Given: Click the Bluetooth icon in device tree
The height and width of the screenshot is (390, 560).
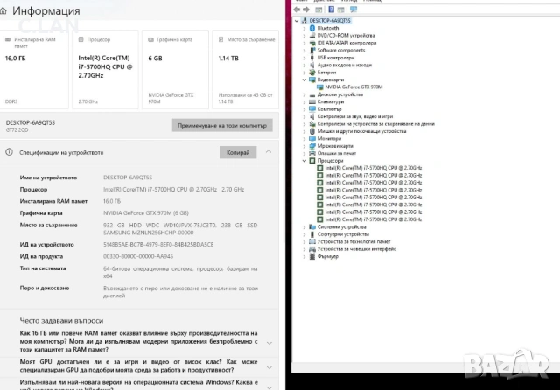Looking at the screenshot, I should click(x=312, y=28).
